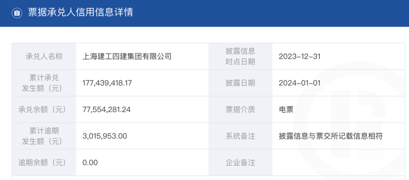Click the overdue amount 3,015,953.00
Screen dimensions: 409x180
click(105, 136)
